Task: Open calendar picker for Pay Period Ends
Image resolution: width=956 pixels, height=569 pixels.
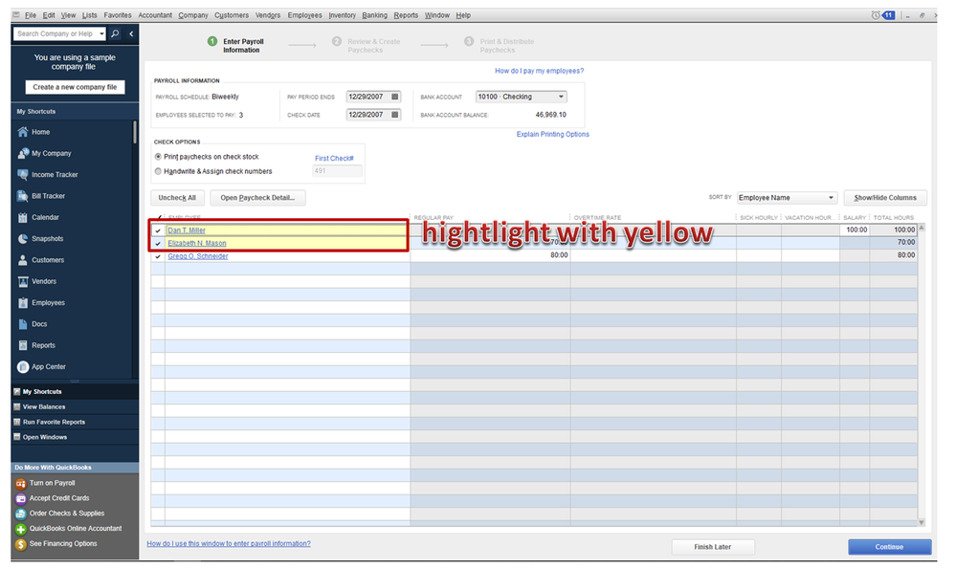Action: pos(394,97)
